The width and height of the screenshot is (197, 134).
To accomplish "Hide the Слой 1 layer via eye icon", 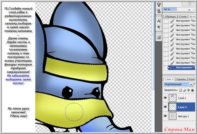I will tap(166, 98).
